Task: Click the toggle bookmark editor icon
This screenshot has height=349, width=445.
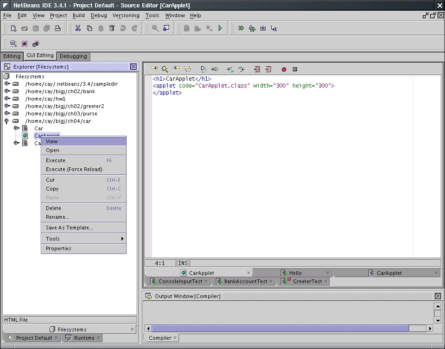Action: 203,69
